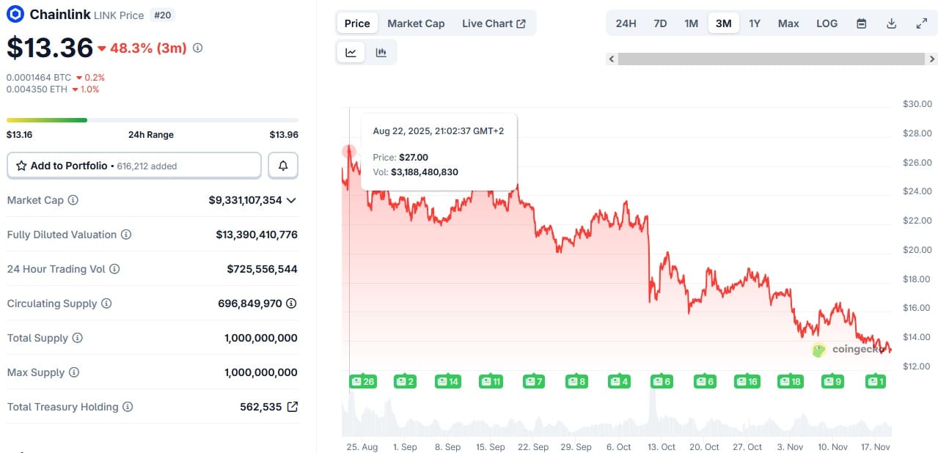This screenshot has width=938, height=453.
Task: Click info icon beside Circulating Supply value
Action: coord(291,303)
